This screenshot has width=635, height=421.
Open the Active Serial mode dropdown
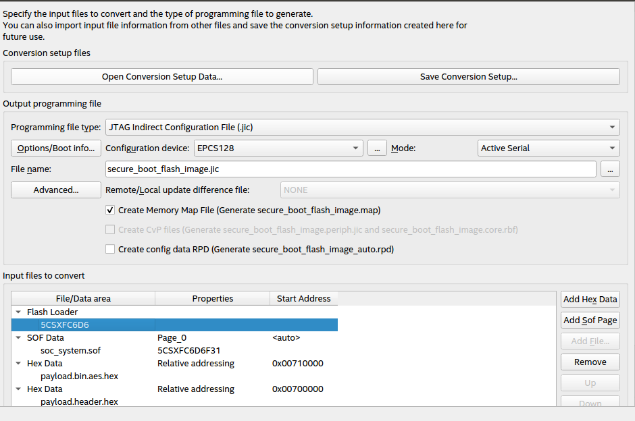(548, 148)
